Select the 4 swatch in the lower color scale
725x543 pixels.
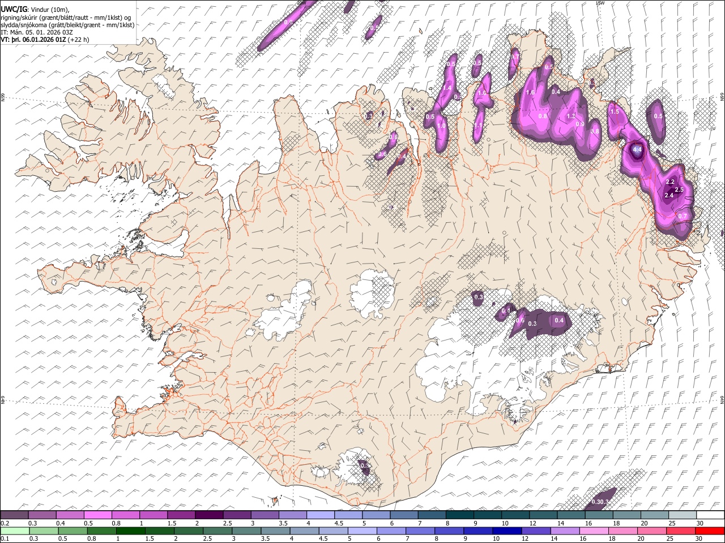point(304,531)
